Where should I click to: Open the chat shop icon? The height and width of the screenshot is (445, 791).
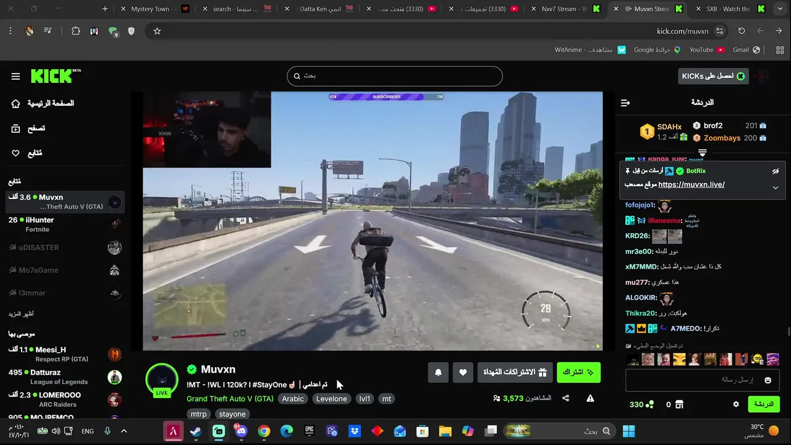pyautogui.click(x=679, y=404)
